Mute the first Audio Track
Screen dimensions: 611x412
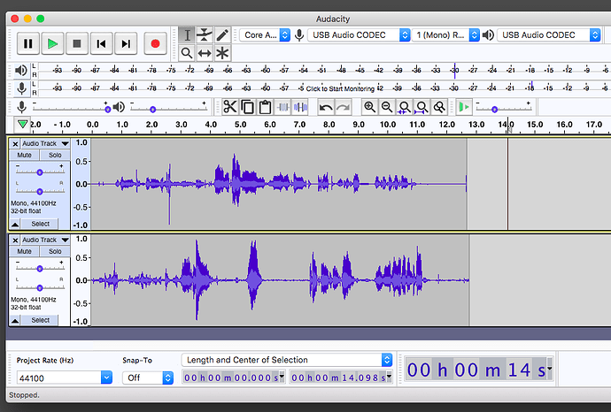[24, 155]
